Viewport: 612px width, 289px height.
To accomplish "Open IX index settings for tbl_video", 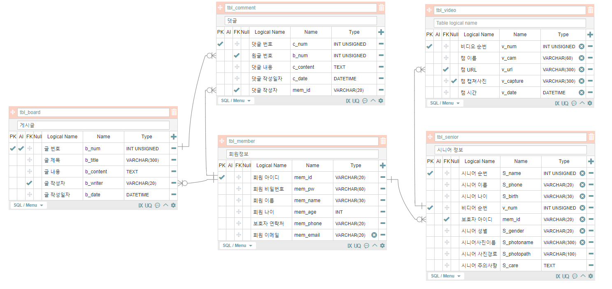I will coord(556,103).
